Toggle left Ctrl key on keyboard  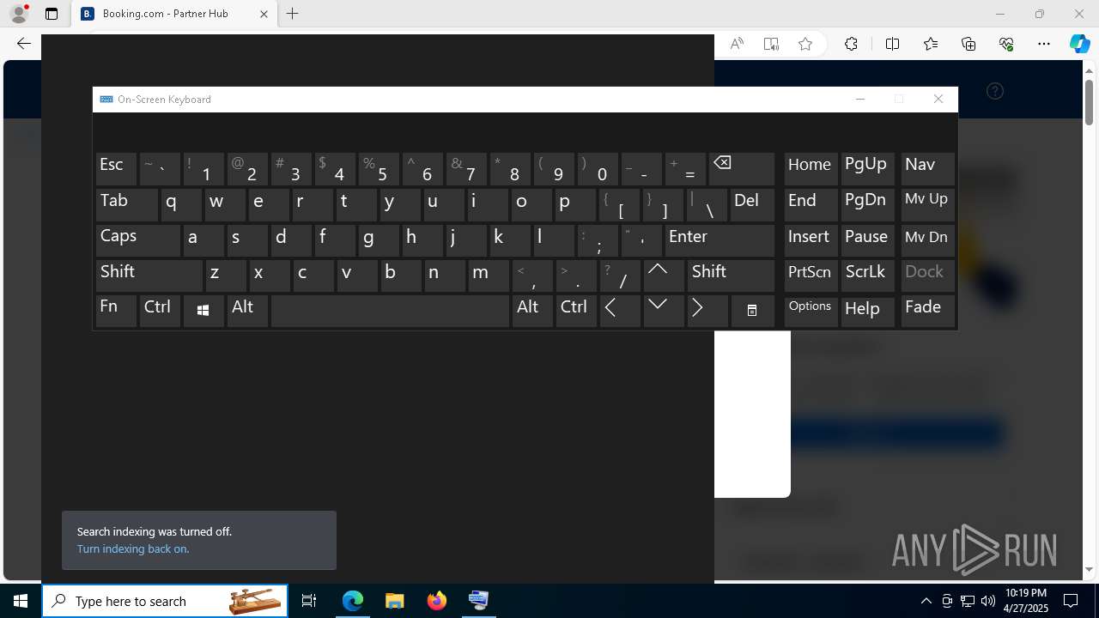pos(160,311)
